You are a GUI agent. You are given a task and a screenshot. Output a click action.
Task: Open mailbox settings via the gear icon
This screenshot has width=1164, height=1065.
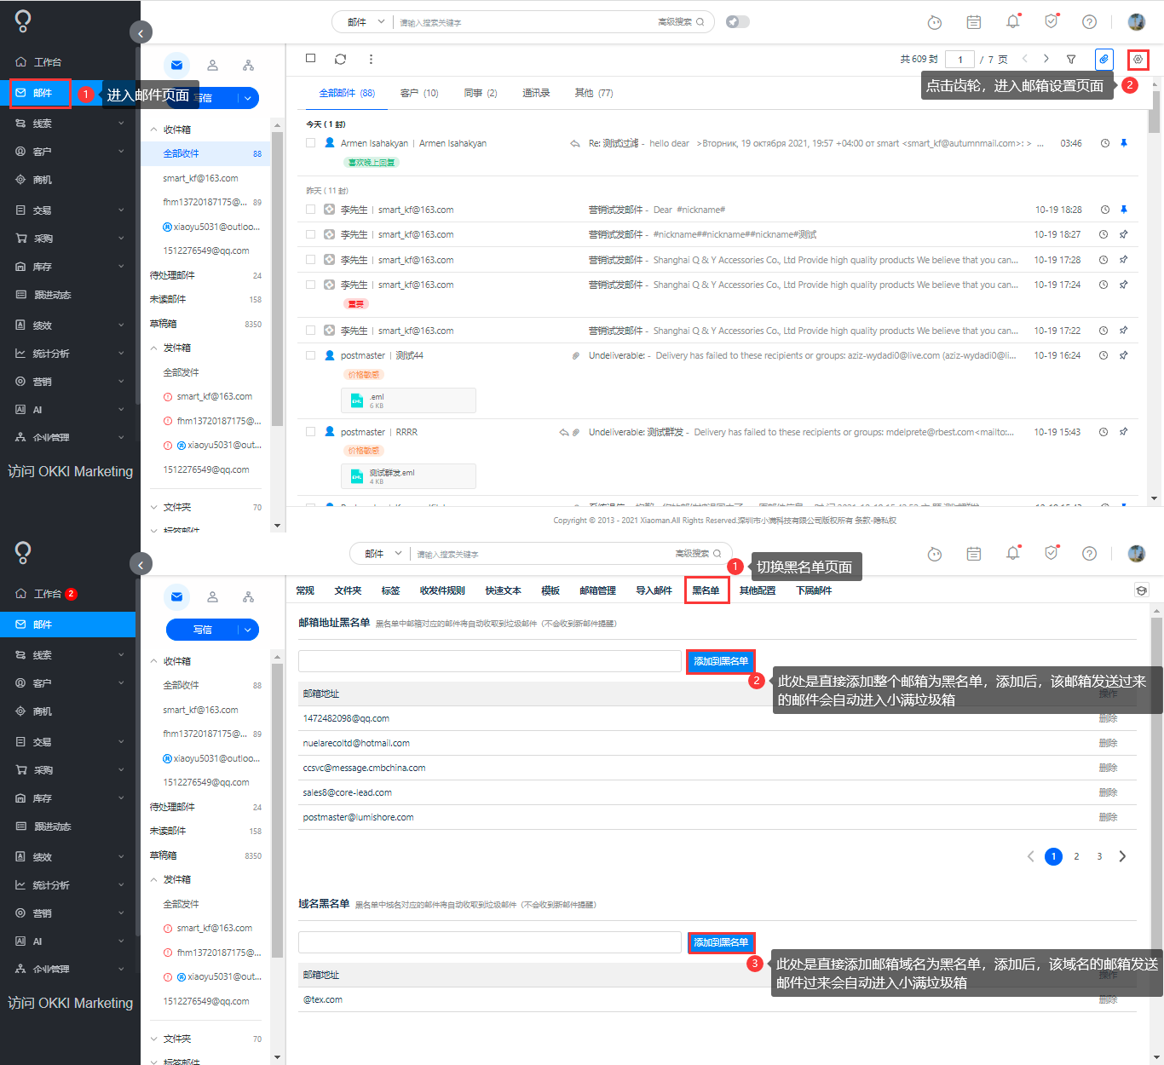click(1138, 60)
